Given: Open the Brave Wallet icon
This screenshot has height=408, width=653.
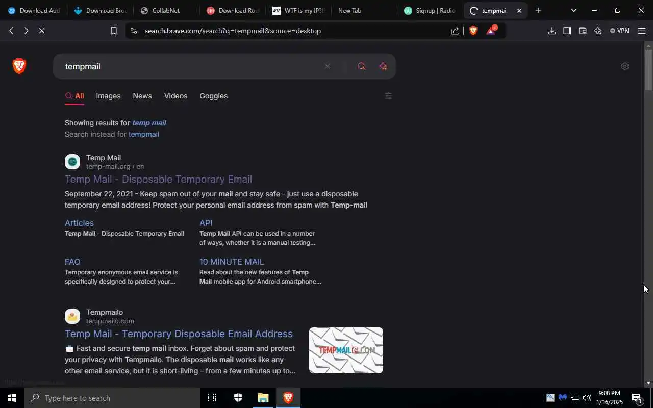Looking at the screenshot, I should 582,31.
